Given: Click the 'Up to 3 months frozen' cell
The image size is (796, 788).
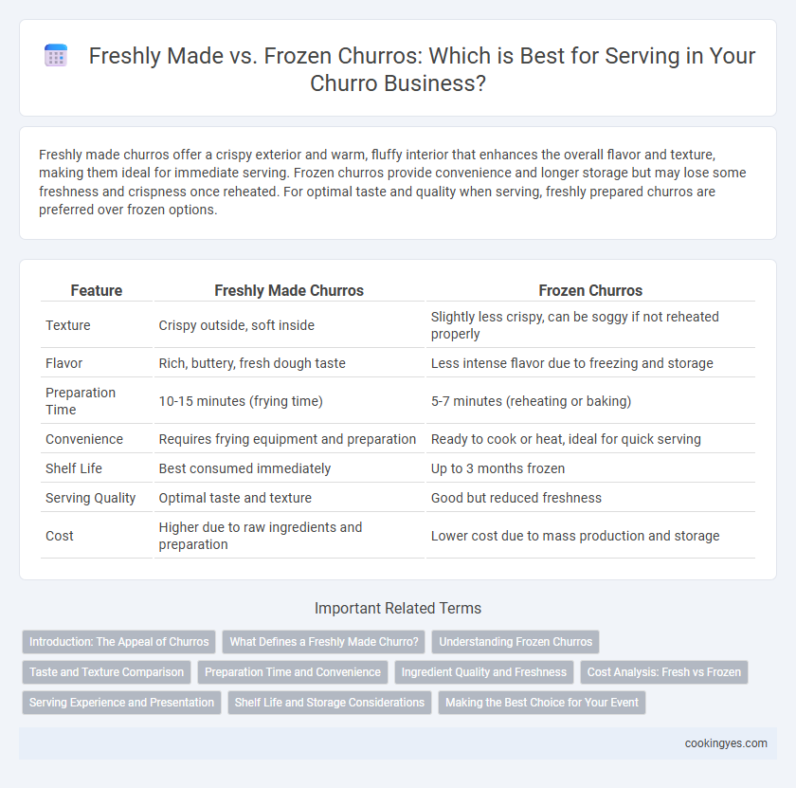Looking at the screenshot, I should pos(497,468).
